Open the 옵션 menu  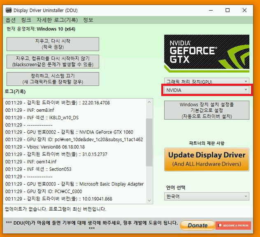(10, 20)
